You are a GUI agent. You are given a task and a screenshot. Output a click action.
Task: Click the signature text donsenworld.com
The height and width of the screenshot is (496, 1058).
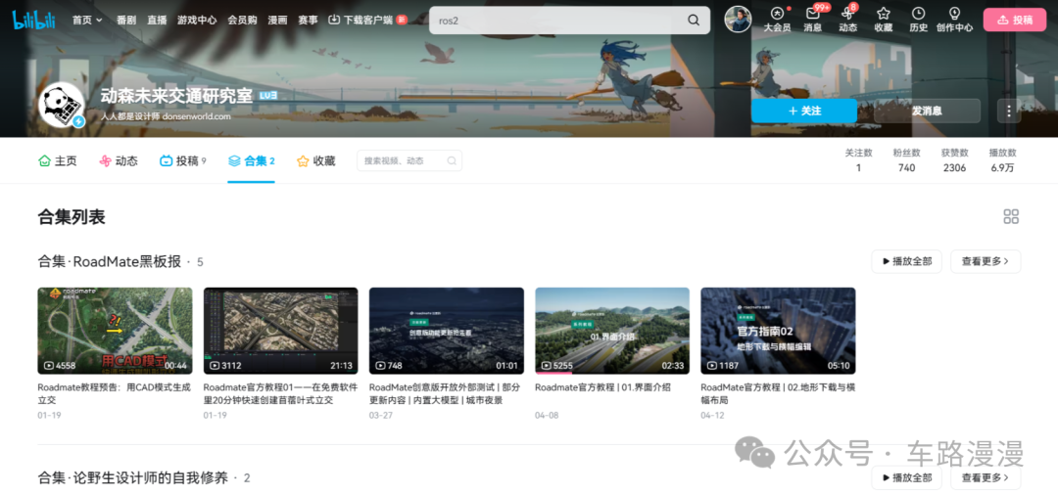pos(196,115)
